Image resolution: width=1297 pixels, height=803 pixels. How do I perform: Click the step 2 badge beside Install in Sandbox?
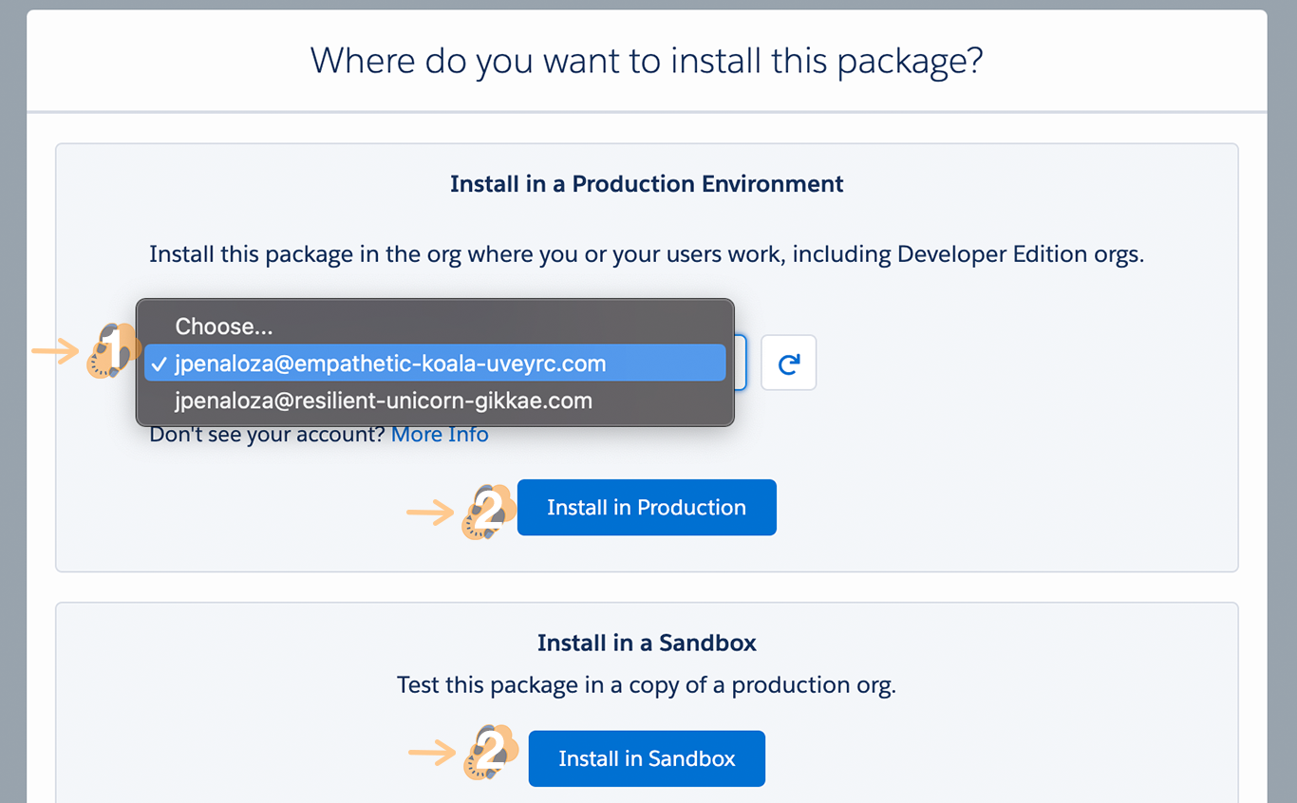[x=489, y=754]
